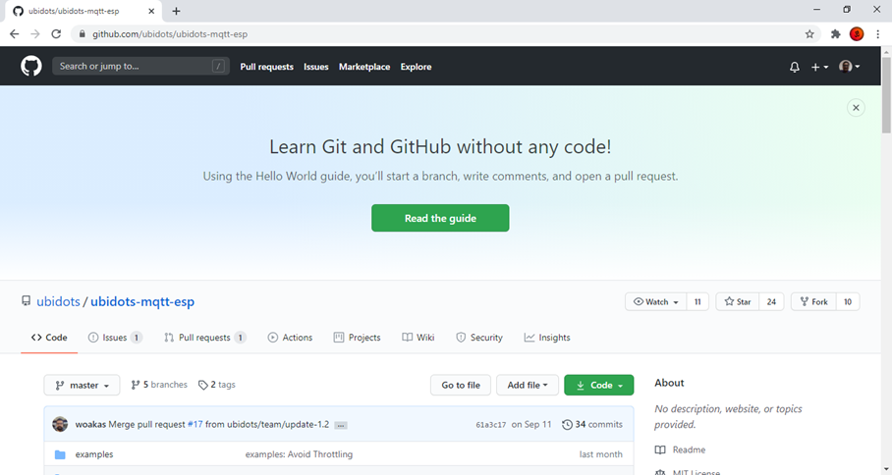This screenshot has height=475, width=892.
Task: Open Issues in top navigation
Action: pos(315,67)
